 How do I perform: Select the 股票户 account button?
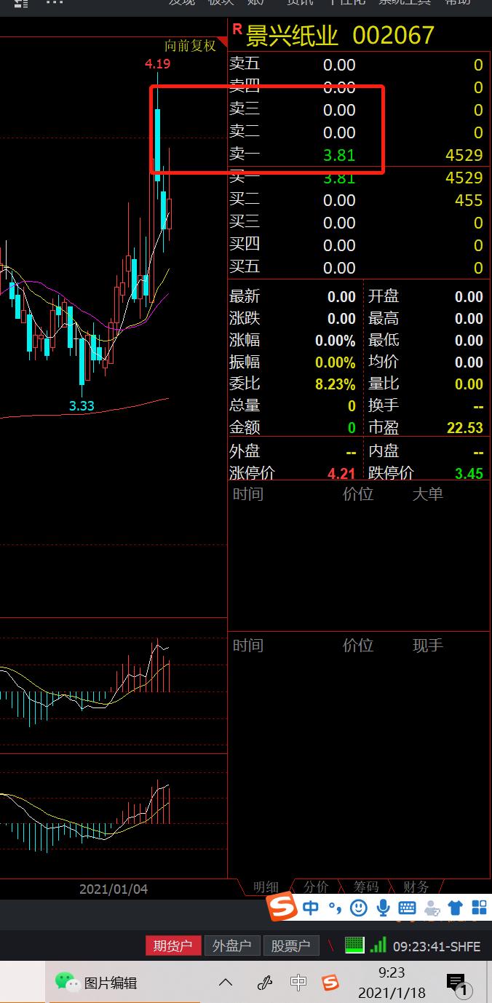pos(290,945)
